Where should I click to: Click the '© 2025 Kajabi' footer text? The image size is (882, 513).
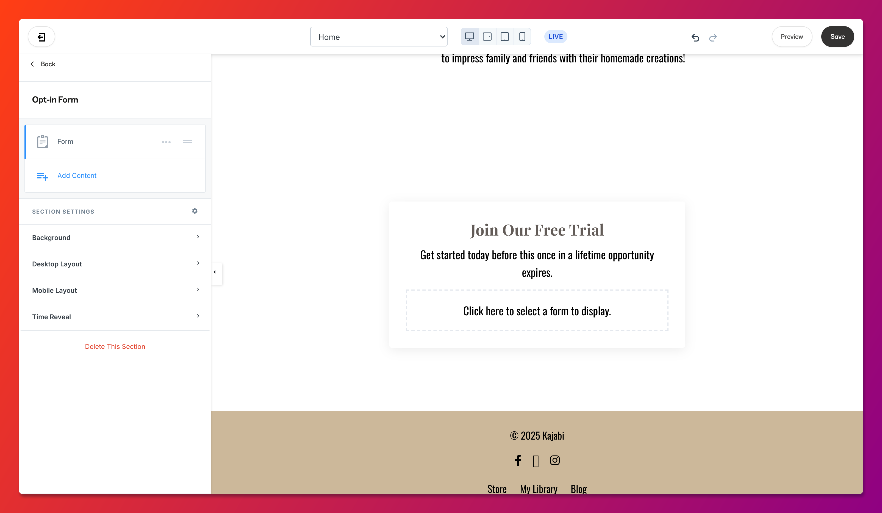point(537,436)
